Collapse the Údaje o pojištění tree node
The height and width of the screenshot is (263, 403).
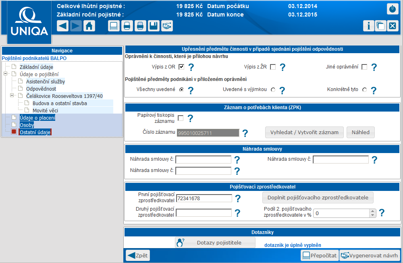coord(5,74)
